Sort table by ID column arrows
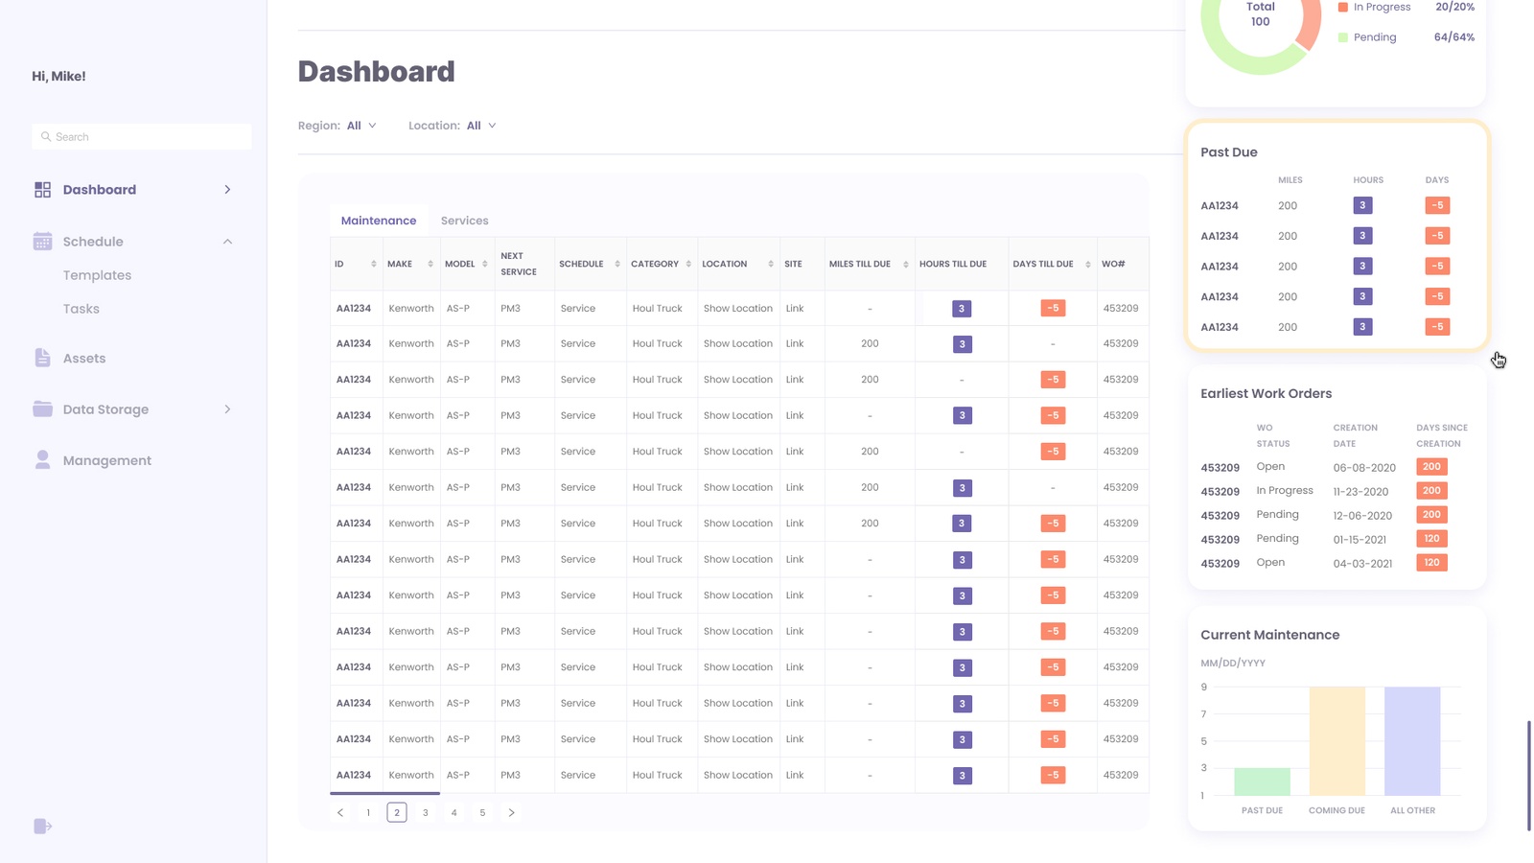The height and width of the screenshot is (863, 1534). coord(374,265)
